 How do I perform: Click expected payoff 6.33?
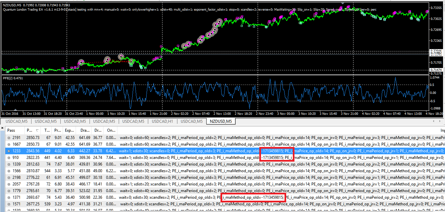click(71, 151)
